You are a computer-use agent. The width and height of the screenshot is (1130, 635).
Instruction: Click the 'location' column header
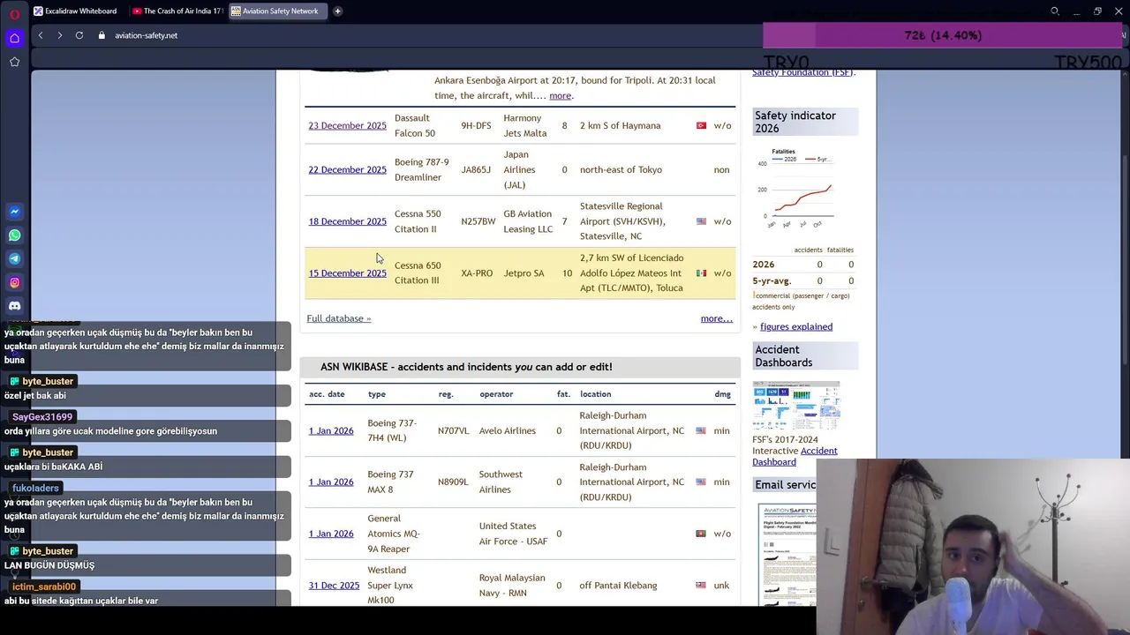click(595, 394)
